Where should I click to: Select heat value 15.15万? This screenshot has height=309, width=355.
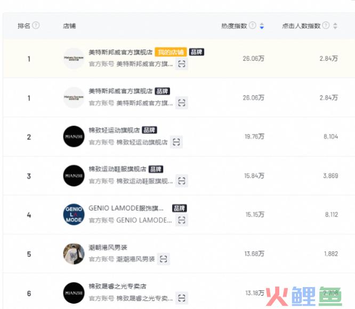coord(255,215)
